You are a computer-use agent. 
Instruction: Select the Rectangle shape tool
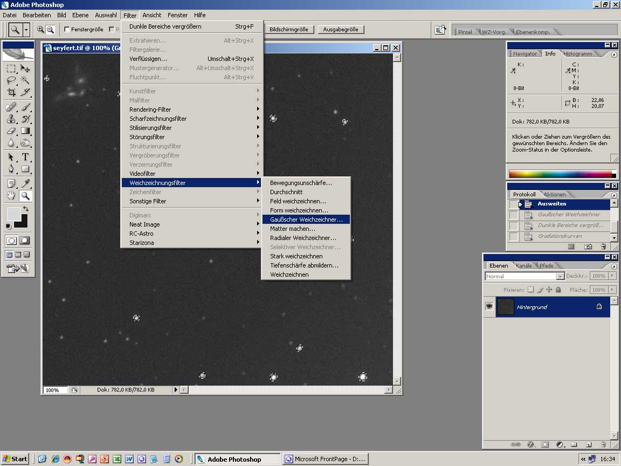(25, 169)
